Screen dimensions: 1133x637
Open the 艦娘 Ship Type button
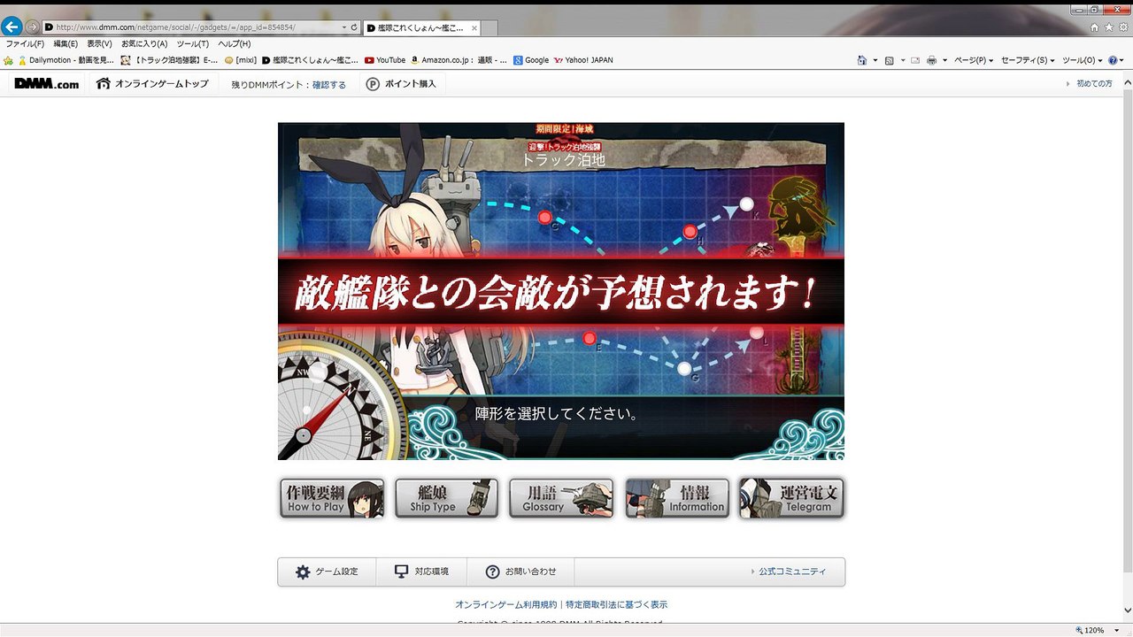coord(447,498)
